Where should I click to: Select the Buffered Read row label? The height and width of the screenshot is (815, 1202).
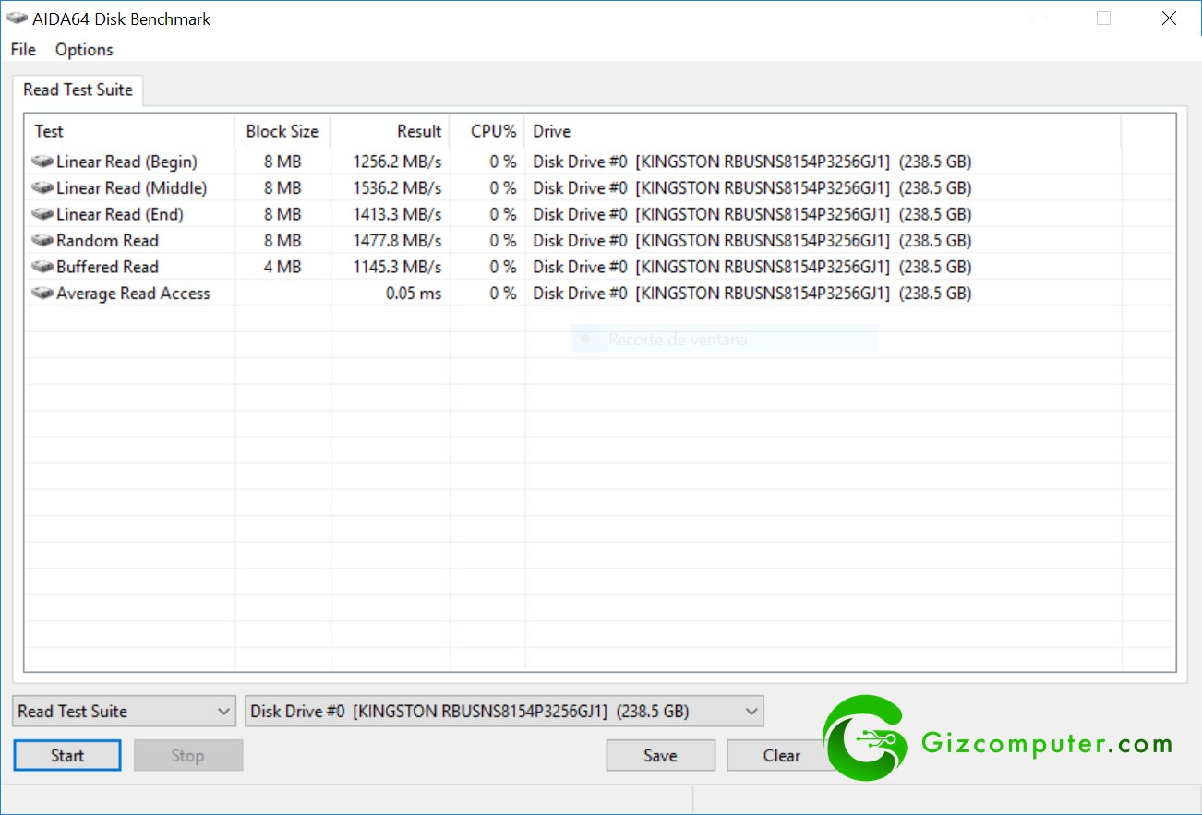click(107, 267)
